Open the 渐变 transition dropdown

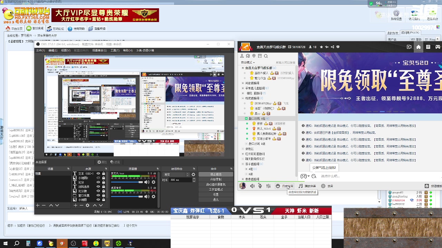pos(176,175)
